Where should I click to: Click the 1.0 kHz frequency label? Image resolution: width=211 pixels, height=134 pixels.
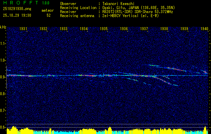pyautogui.click(x=2, y=60)
